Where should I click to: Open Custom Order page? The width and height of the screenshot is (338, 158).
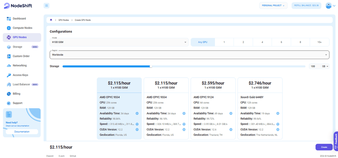22,56
